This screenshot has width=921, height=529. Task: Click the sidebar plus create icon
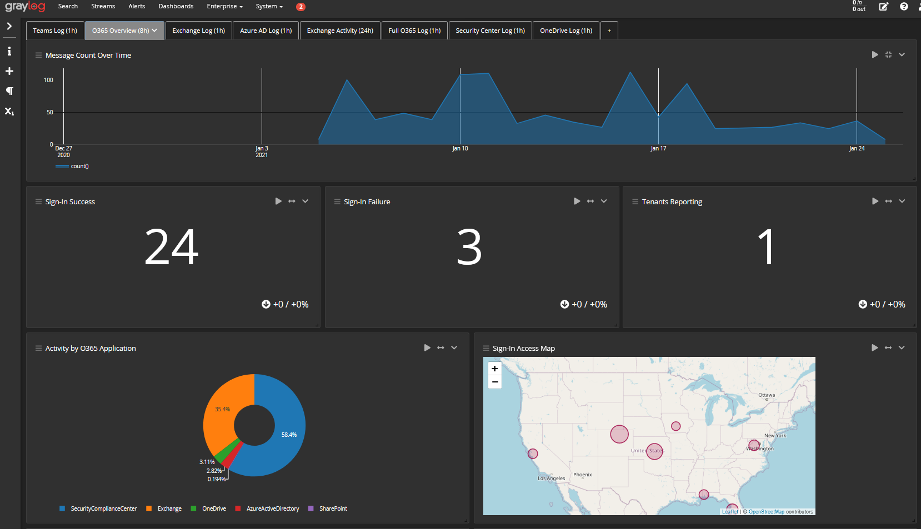[x=9, y=71]
